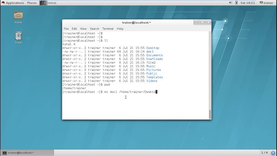Click the Terminal app menu in top bar
Screen dimensions: 277x156
coord(48,3)
